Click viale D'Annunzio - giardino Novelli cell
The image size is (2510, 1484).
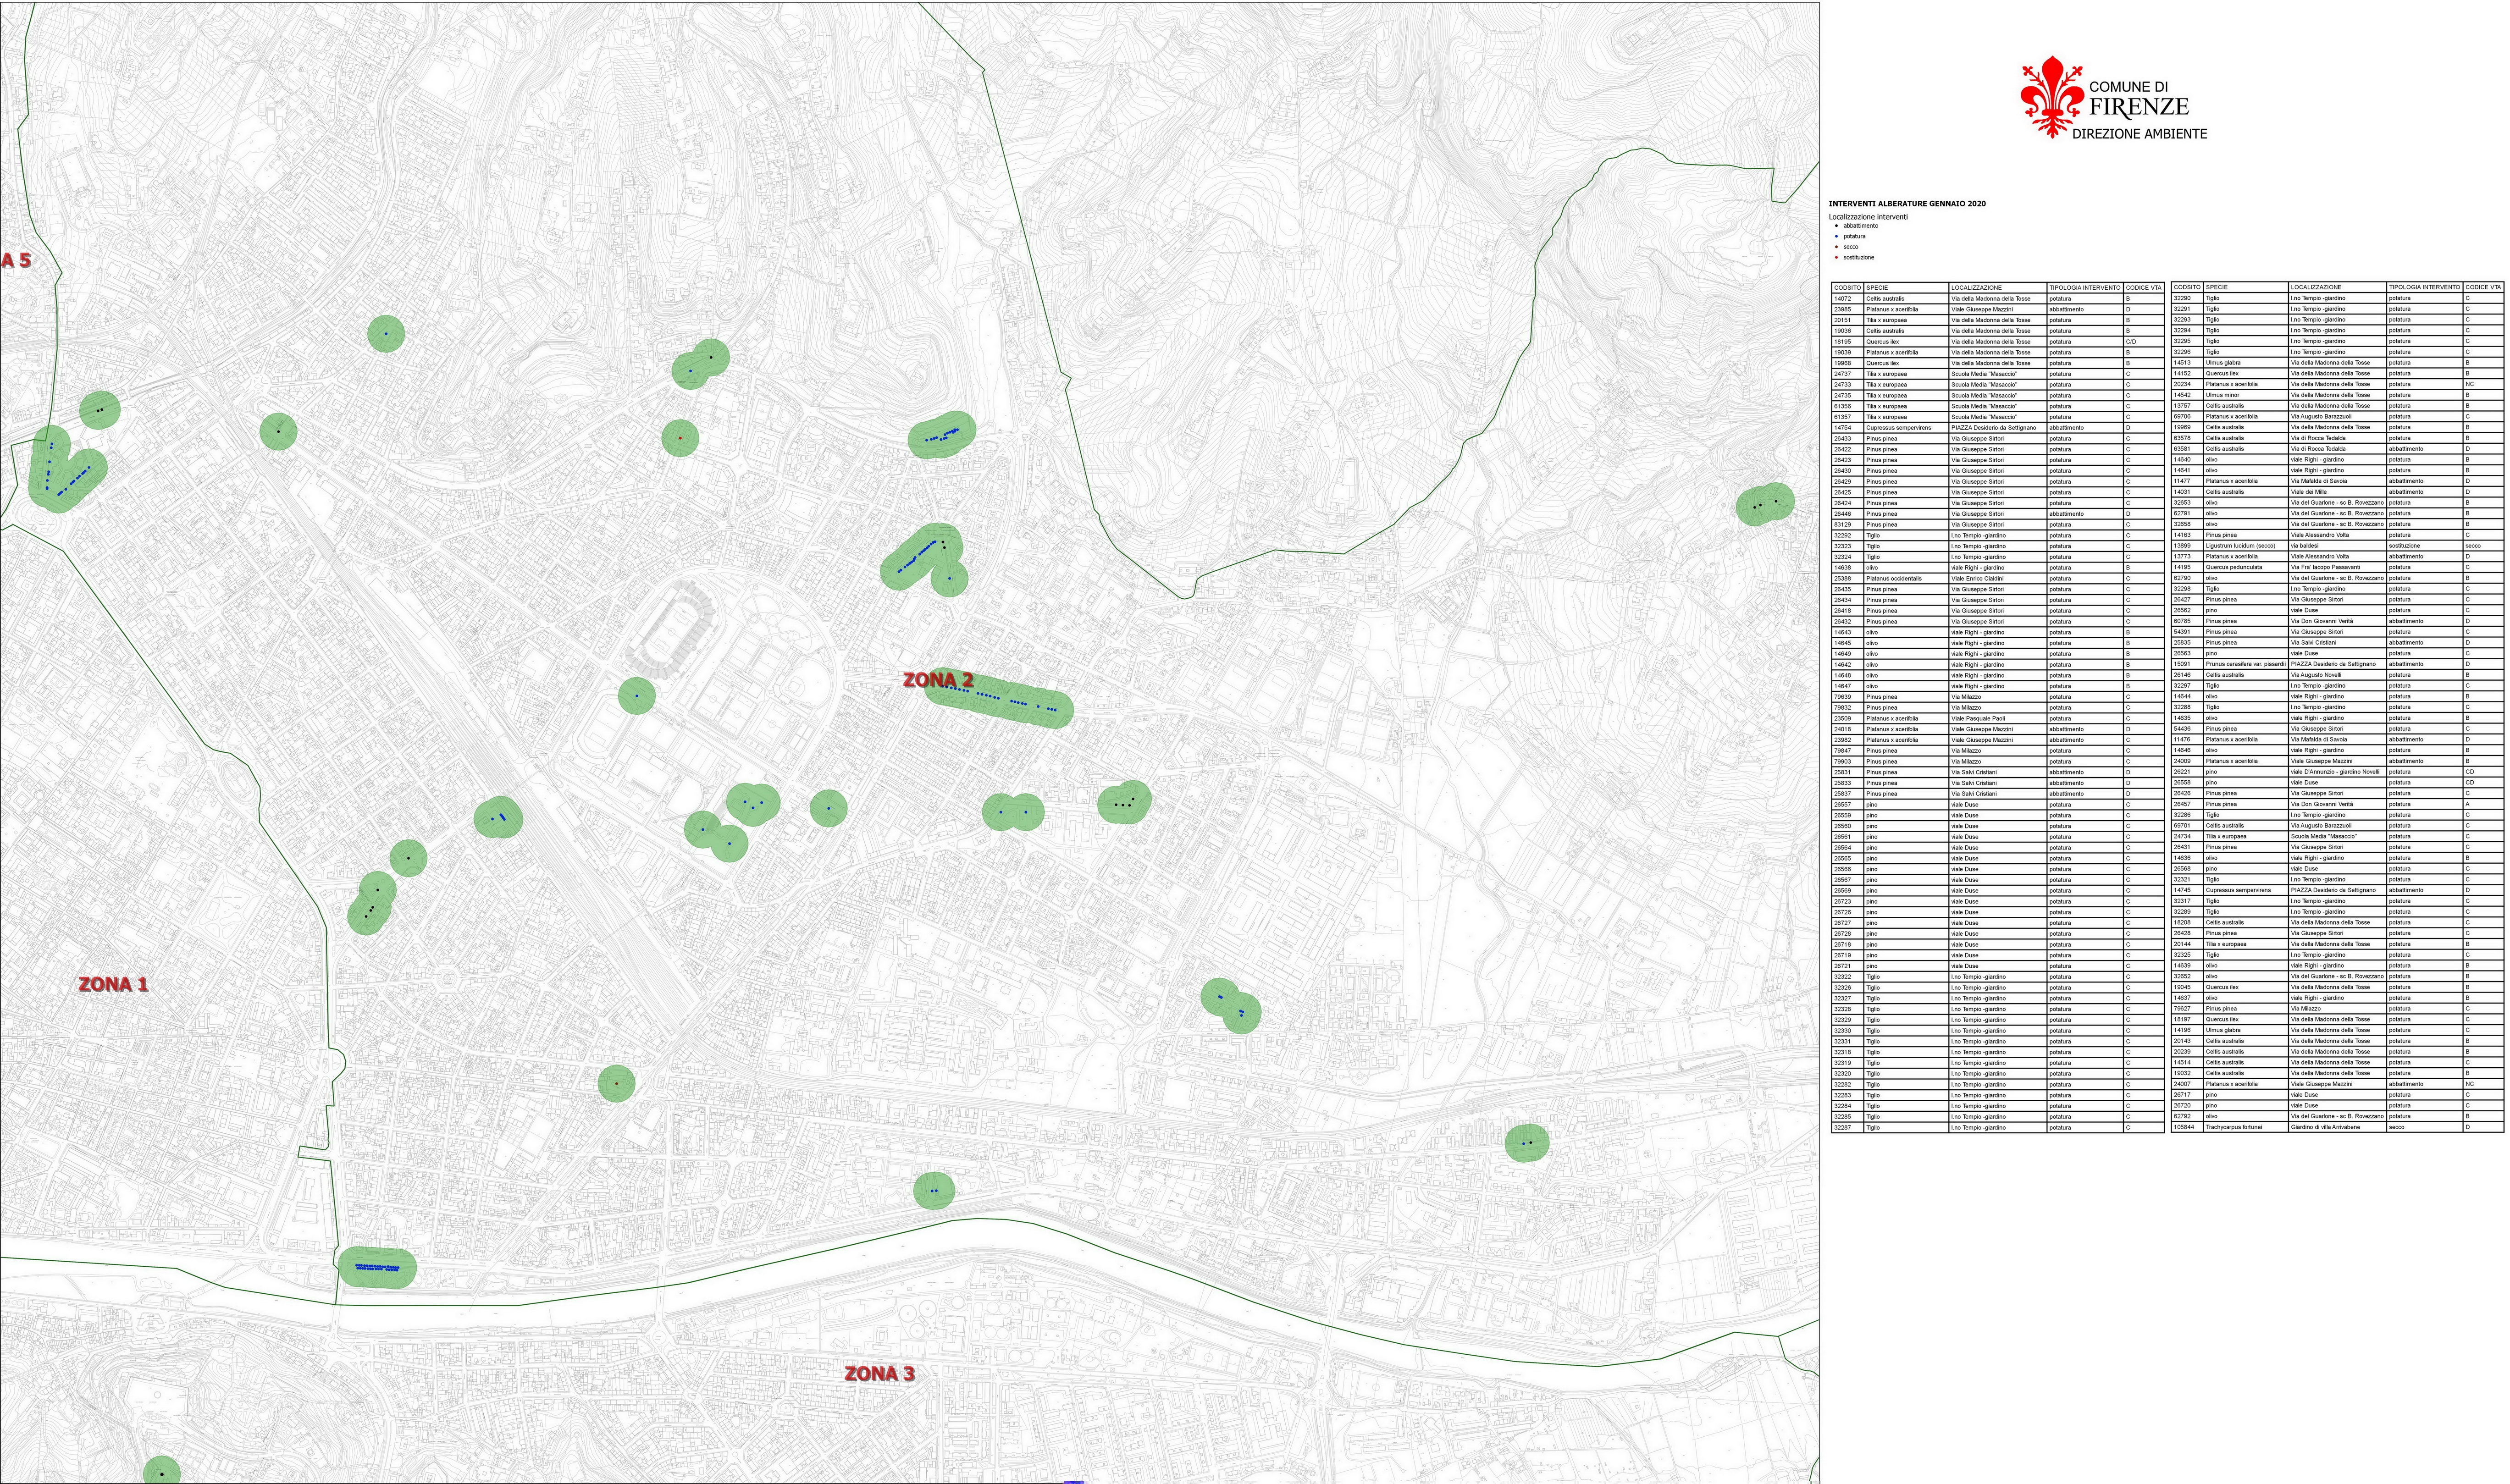coord(2337,772)
